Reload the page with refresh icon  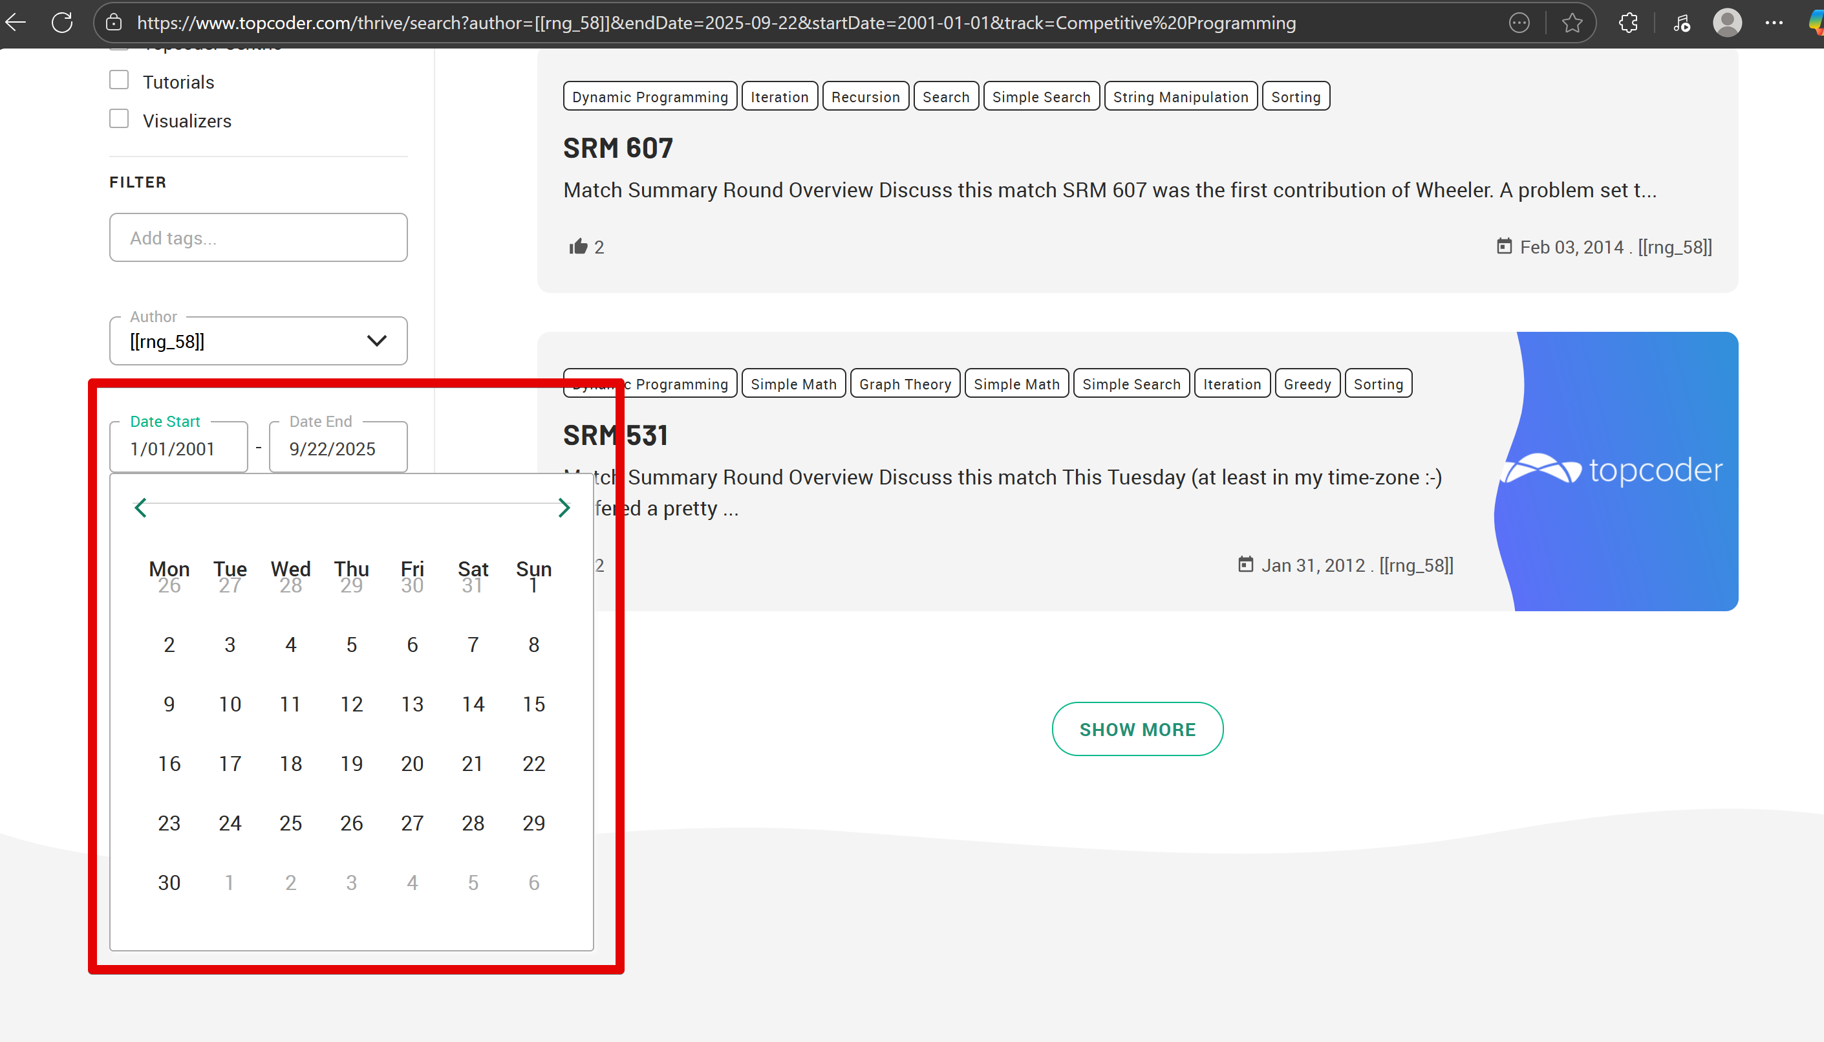[62, 22]
